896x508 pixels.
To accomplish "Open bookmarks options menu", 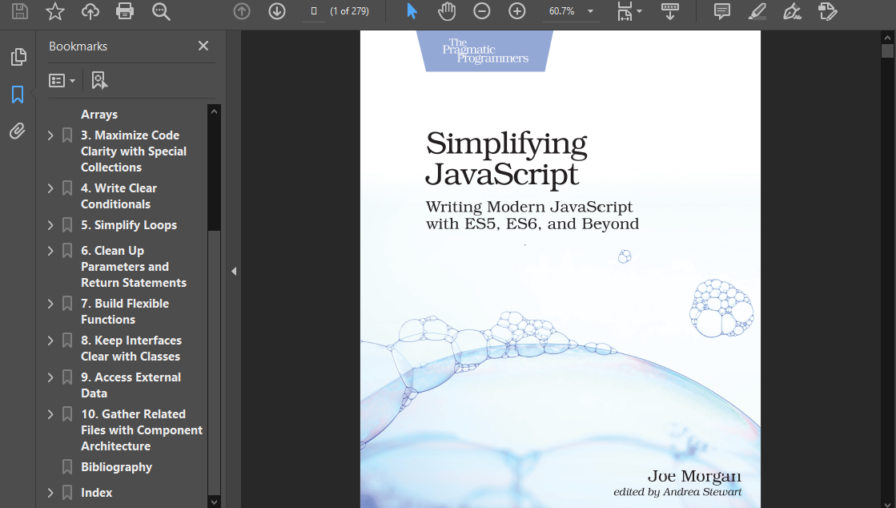I will click(x=62, y=81).
